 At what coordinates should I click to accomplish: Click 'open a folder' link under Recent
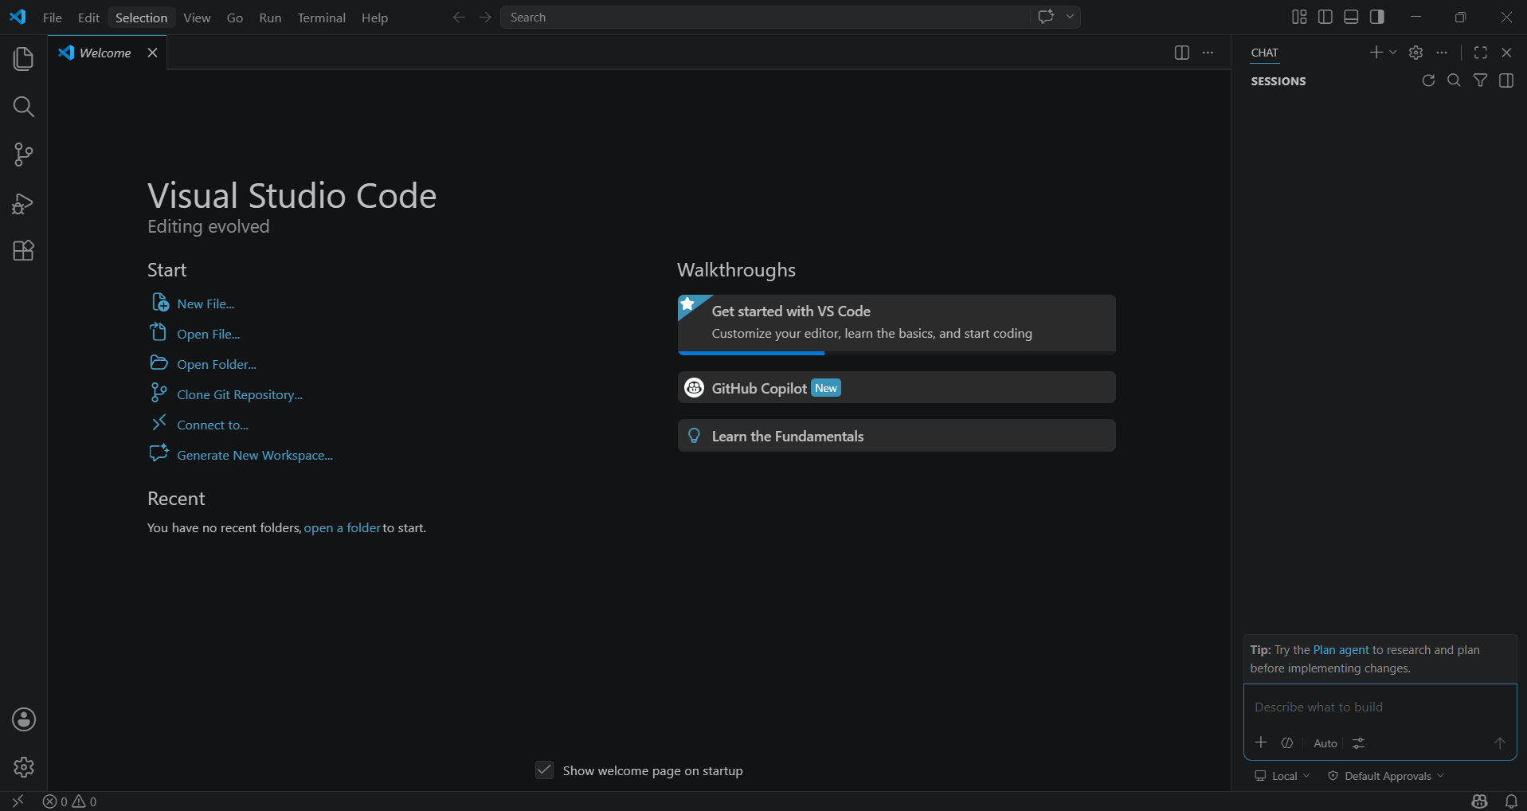(342, 527)
